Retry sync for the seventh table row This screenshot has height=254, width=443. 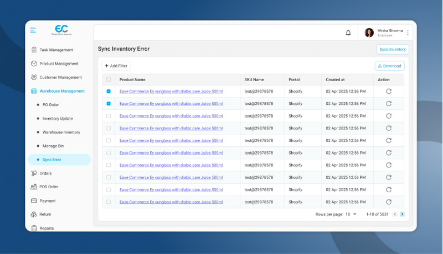pos(389,165)
